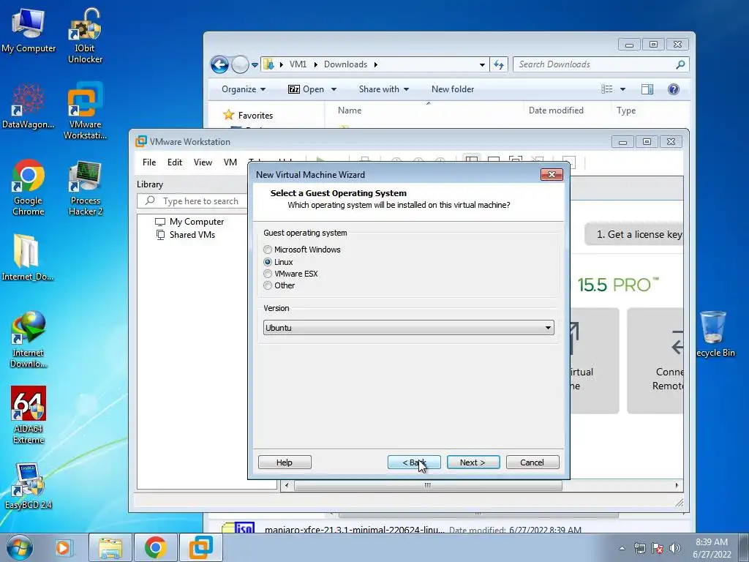Image resolution: width=749 pixels, height=562 pixels.
Task: Click the volume speaker tray icon
Action: (675, 548)
